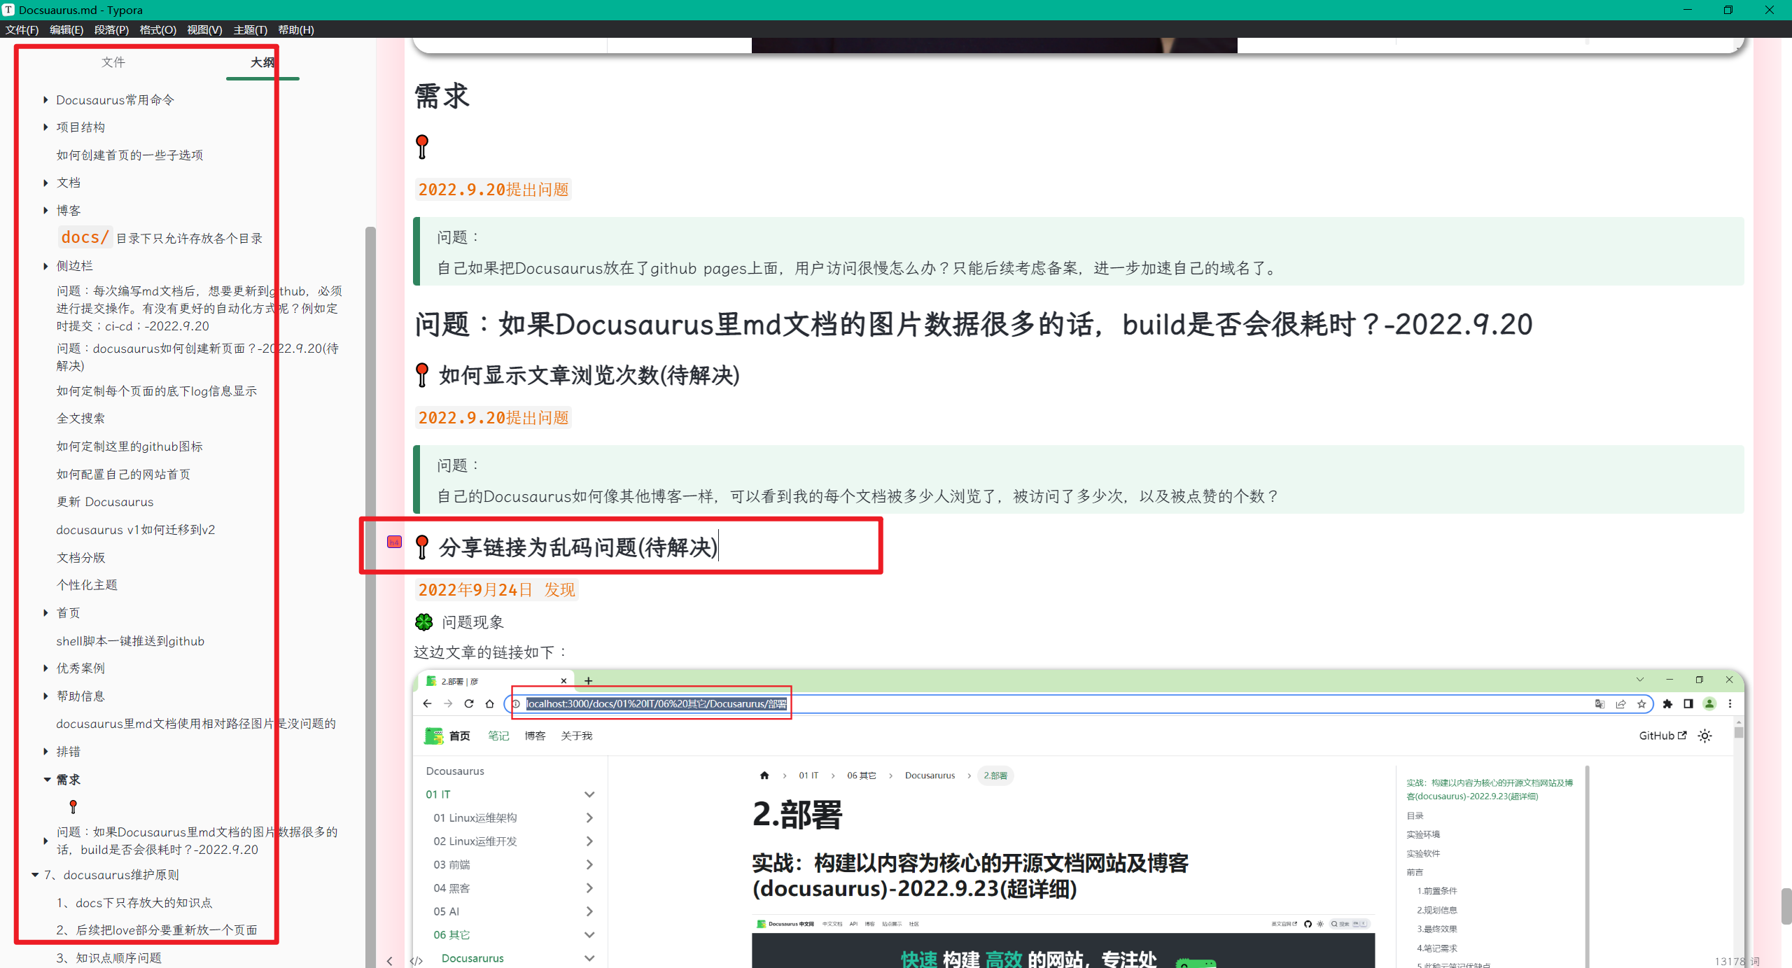Jump to 如何配置自己的网站首页 outline entry
The height and width of the screenshot is (968, 1792).
[123, 475]
